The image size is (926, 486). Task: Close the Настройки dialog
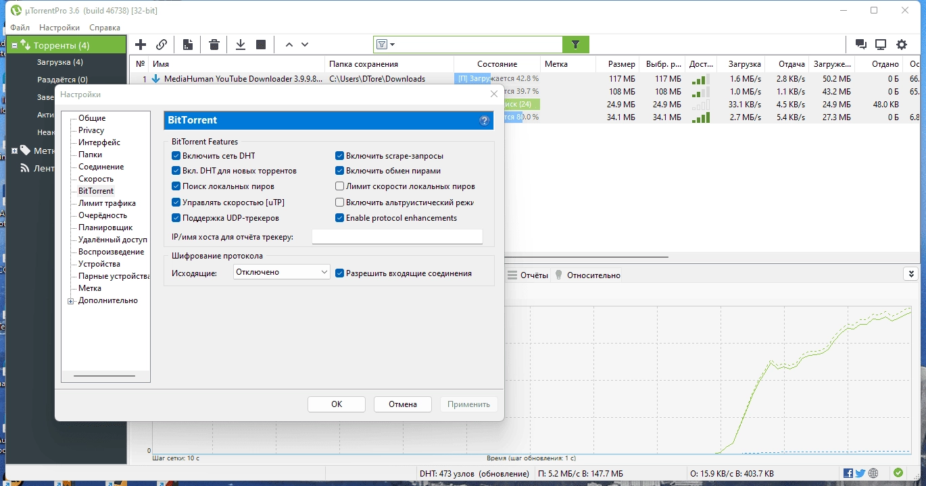tap(493, 94)
